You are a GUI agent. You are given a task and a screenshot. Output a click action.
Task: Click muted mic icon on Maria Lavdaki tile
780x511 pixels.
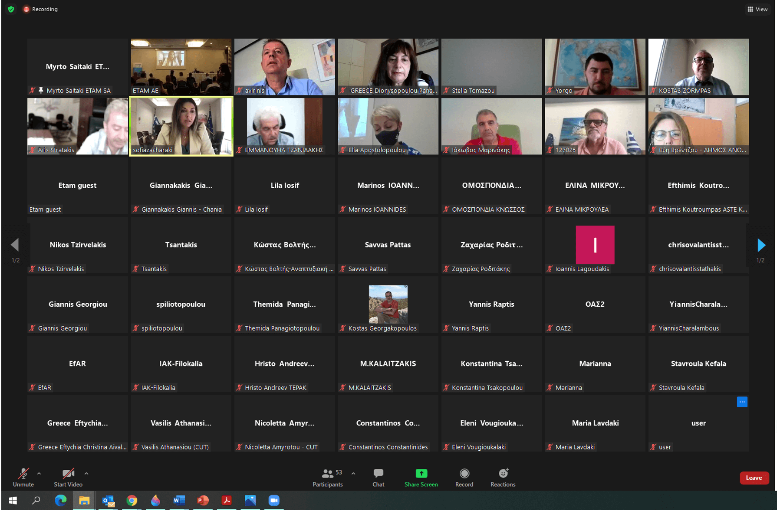tap(550, 447)
